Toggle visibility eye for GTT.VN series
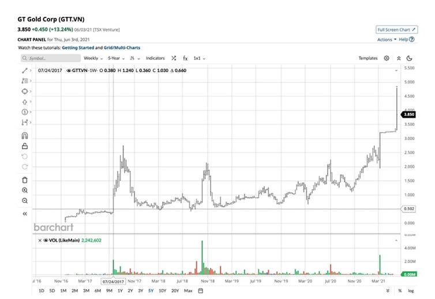The width and height of the screenshot is (435, 299). (69, 70)
